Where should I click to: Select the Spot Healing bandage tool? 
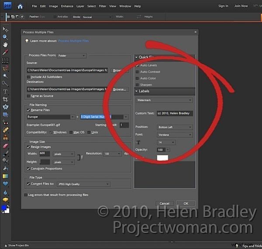[x=5, y=130]
